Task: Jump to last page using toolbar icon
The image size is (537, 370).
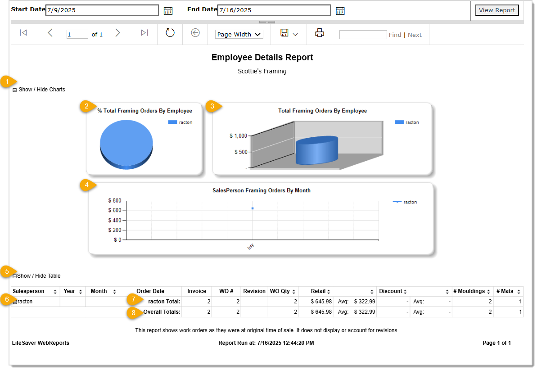Action: [144, 32]
